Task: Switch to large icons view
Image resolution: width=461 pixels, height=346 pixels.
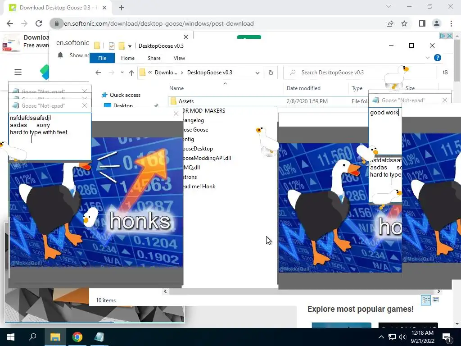Action: 436,300
